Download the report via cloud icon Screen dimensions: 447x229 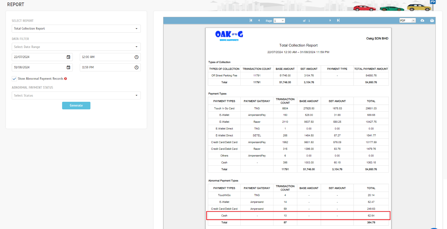pos(422,20)
